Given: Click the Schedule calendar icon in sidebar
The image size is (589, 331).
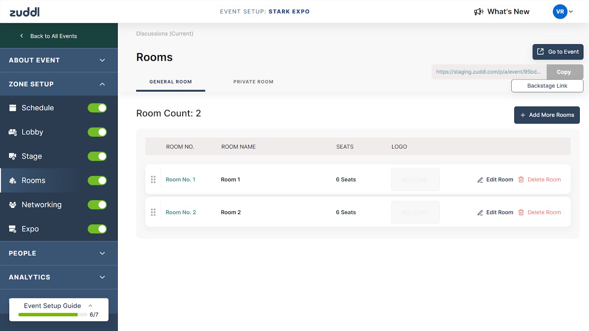Looking at the screenshot, I should (13, 108).
